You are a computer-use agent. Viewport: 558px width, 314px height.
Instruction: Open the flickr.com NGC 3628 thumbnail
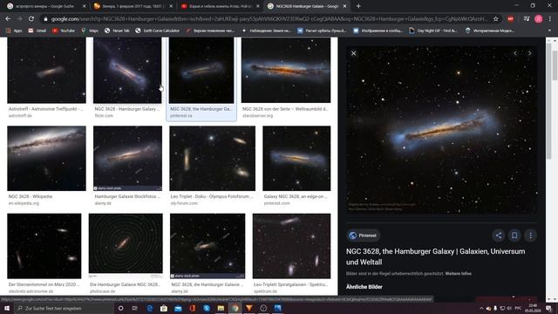coord(127,71)
